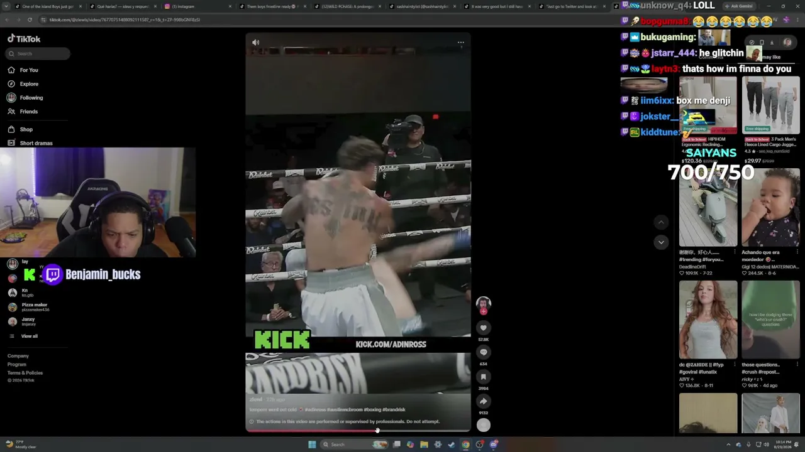Expand the Company footer link
The height and width of the screenshot is (452, 805).
click(x=18, y=356)
